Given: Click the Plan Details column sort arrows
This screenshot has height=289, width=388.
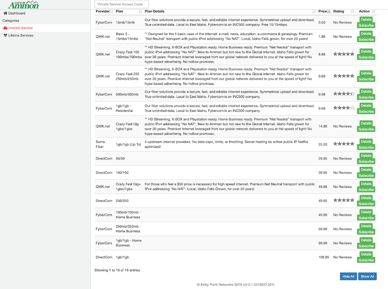Looking at the screenshot, I should coord(314,12).
